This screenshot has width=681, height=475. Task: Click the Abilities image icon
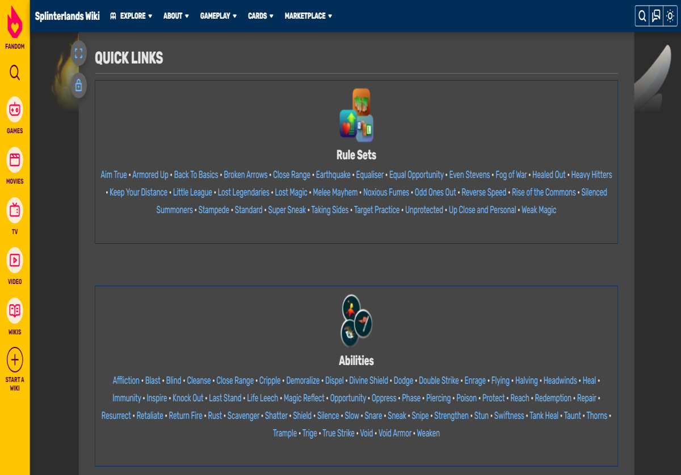[356, 320]
